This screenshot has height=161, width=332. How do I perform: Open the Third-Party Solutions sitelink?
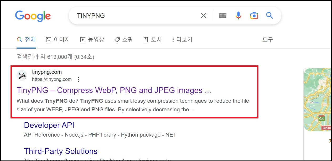[61, 151]
